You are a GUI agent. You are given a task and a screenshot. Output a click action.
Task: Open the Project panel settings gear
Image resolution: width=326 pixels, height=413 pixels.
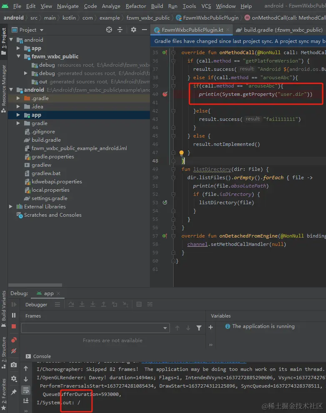tap(134, 30)
